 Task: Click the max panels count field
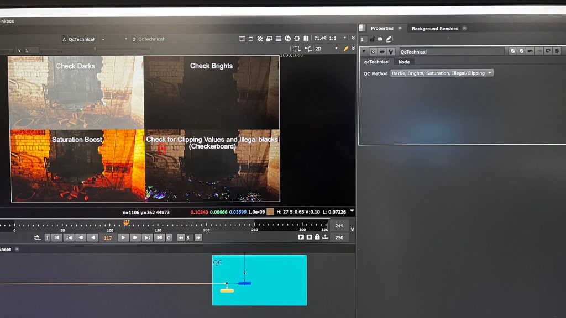click(363, 39)
